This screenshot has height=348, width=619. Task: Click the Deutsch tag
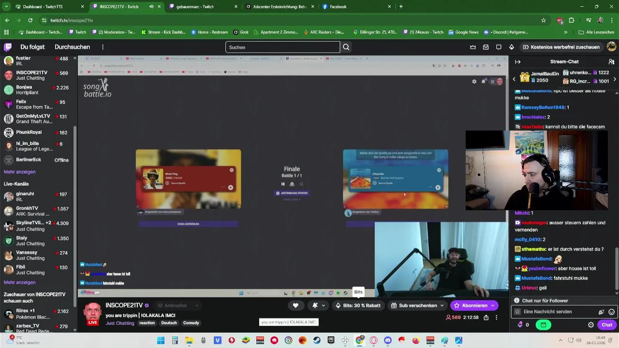(x=169, y=323)
